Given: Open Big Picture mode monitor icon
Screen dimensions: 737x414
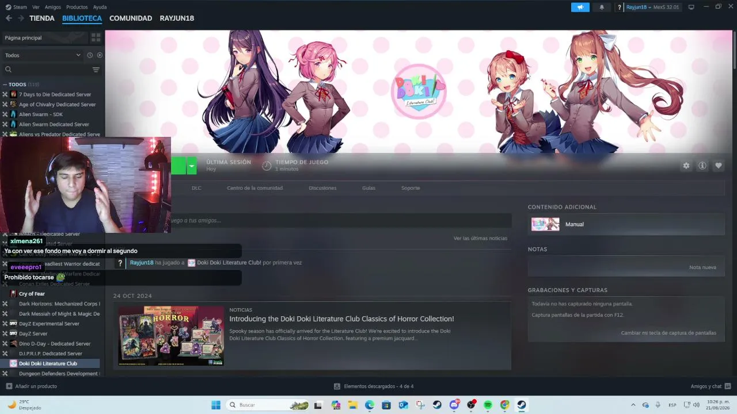Looking at the screenshot, I should pos(692,7).
